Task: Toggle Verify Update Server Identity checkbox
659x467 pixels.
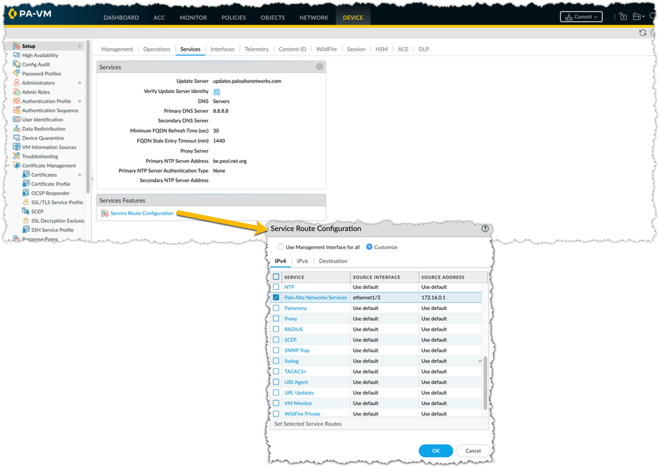Action: (x=217, y=92)
